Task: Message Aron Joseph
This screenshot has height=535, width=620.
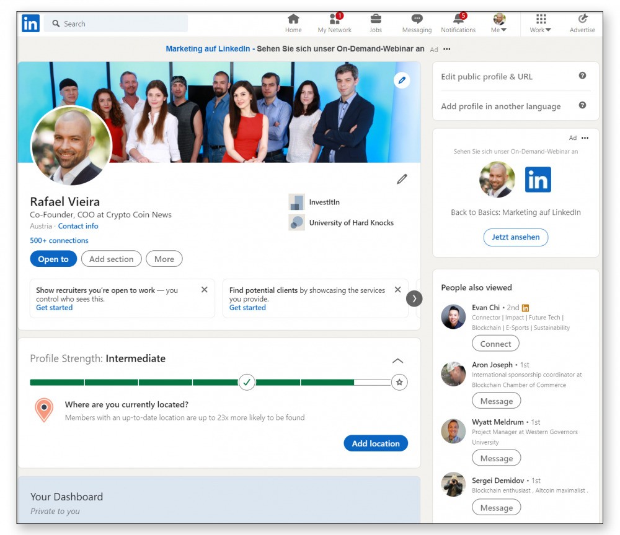Action: (496, 401)
